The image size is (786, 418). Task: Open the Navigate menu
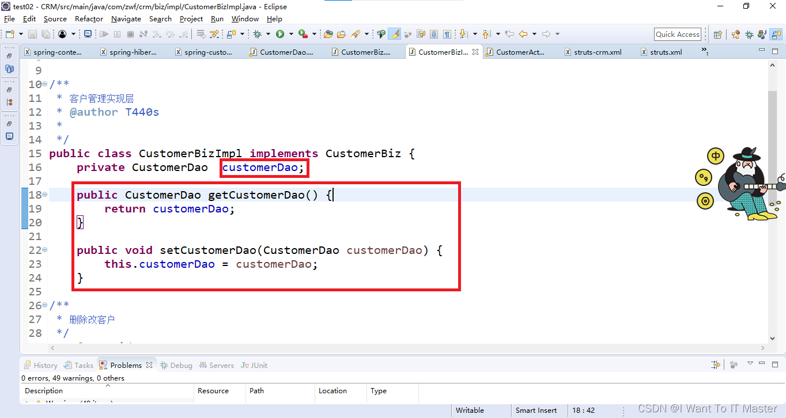click(x=126, y=19)
